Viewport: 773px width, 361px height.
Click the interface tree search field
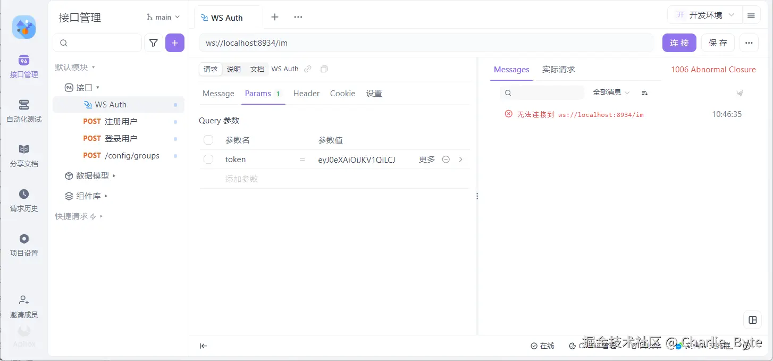(x=97, y=43)
